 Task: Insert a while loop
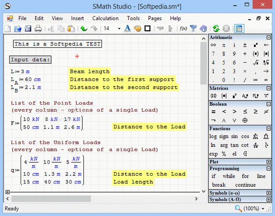click(229, 176)
